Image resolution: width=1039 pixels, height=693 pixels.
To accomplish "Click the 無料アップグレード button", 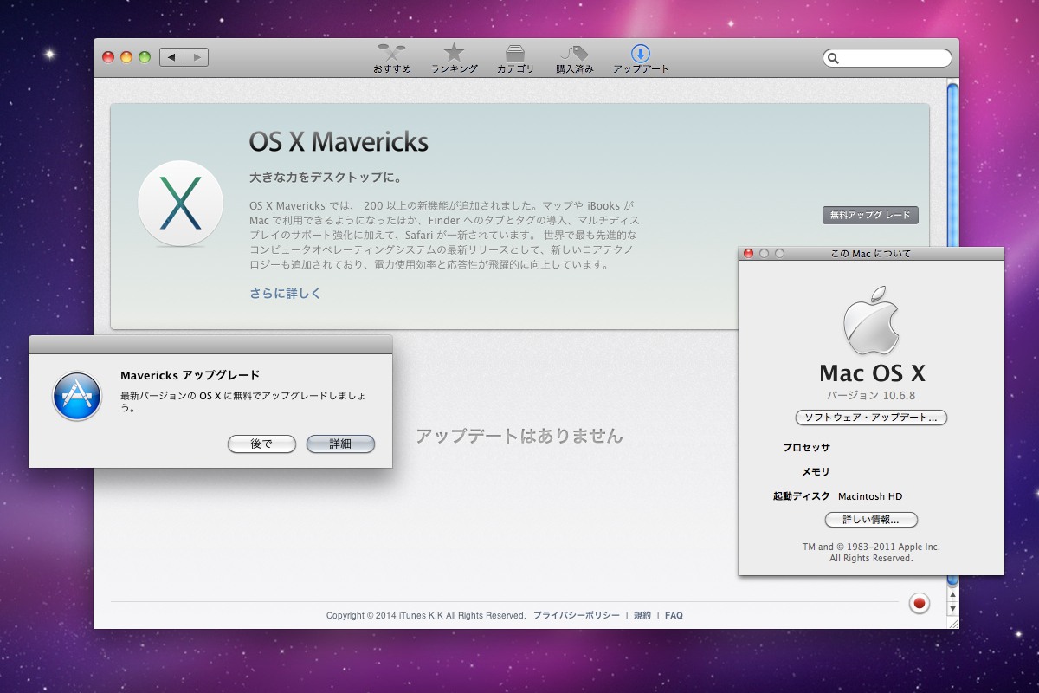I will point(870,215).
